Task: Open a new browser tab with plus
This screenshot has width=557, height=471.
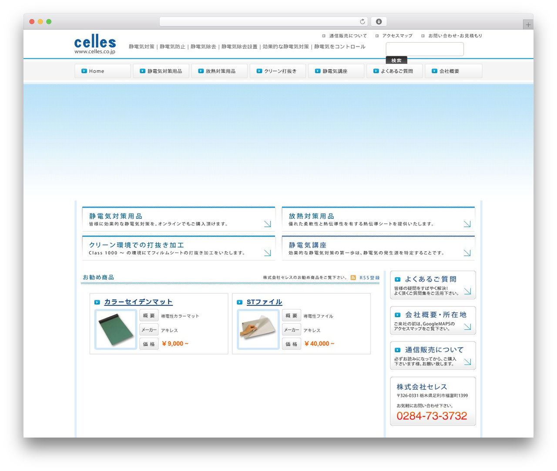Action: (x=528, y=25)
